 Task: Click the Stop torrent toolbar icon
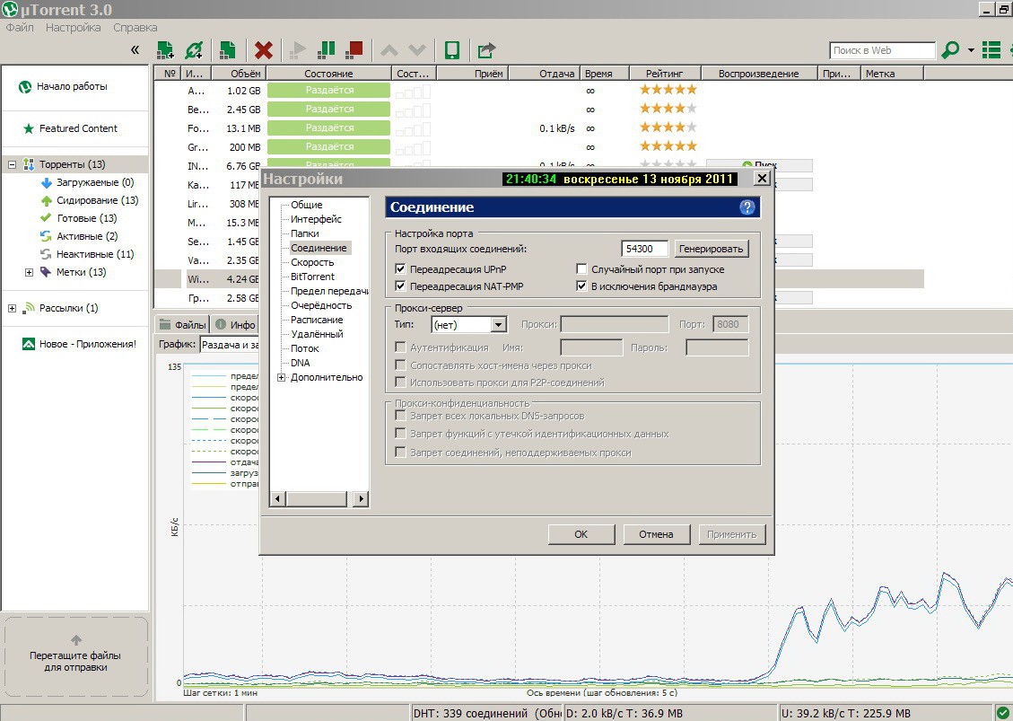354,49
